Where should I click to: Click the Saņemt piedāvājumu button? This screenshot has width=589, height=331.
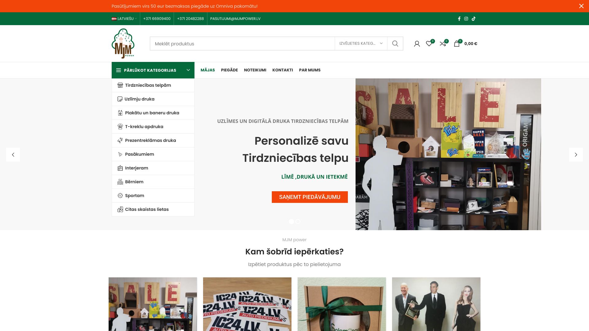(x=310, y=197)
